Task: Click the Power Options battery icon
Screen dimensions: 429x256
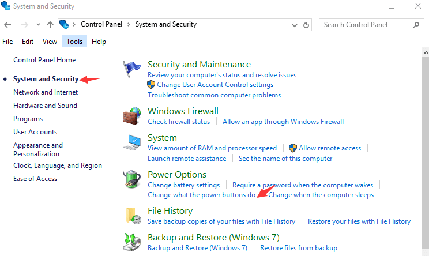Action: point(132,179)
